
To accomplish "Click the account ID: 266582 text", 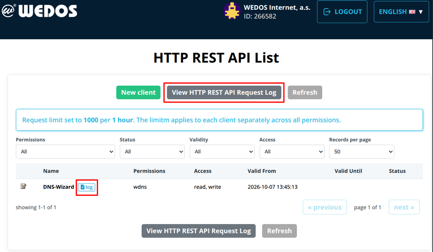I will [x=260, y=16].
